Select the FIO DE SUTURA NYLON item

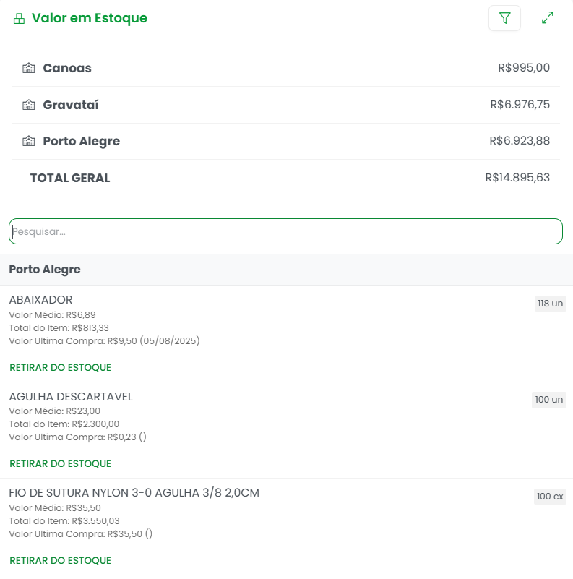(x=134, y=493)
